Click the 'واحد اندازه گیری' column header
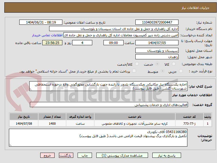217x163 pixels. point(80,117)
